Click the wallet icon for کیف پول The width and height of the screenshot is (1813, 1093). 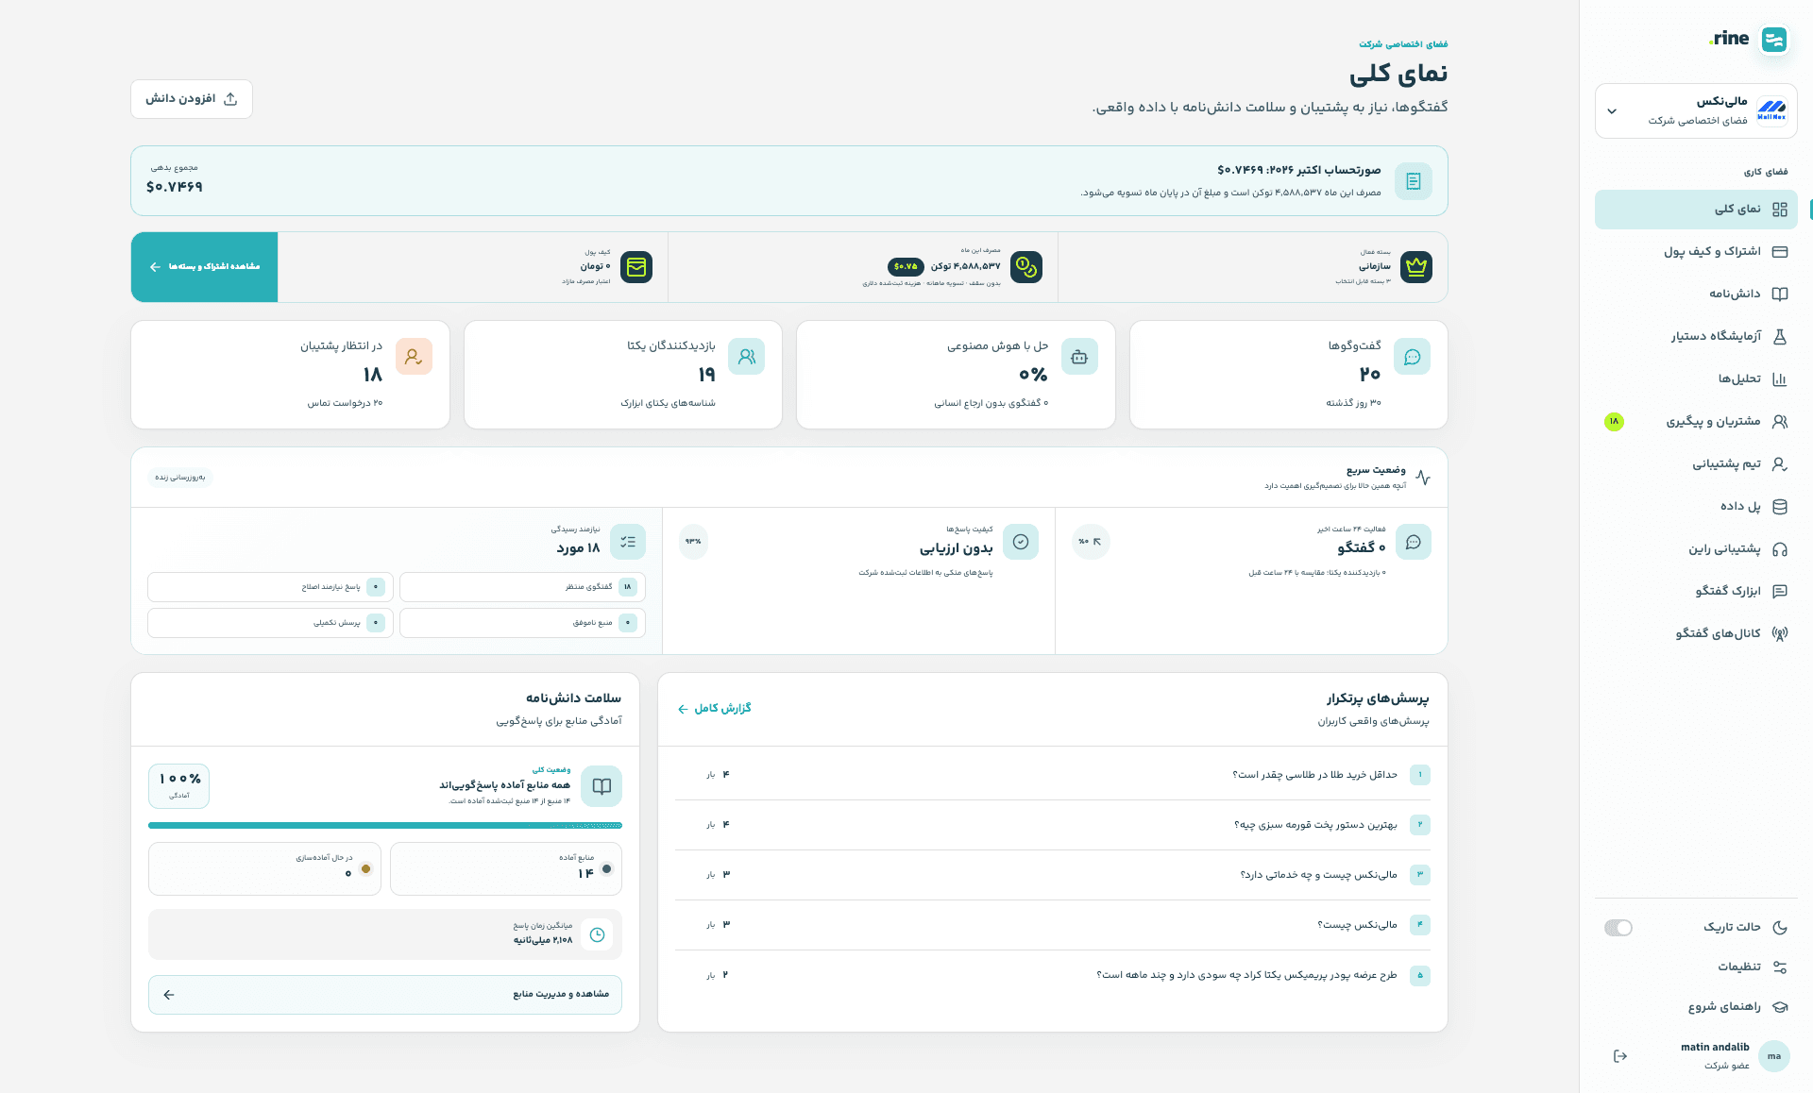click(x=636, y=267)
